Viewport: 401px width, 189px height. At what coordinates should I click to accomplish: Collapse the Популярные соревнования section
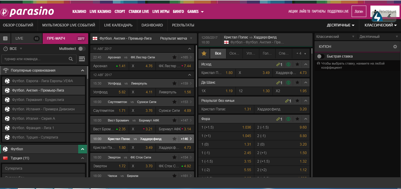click(x=82, y=70)
